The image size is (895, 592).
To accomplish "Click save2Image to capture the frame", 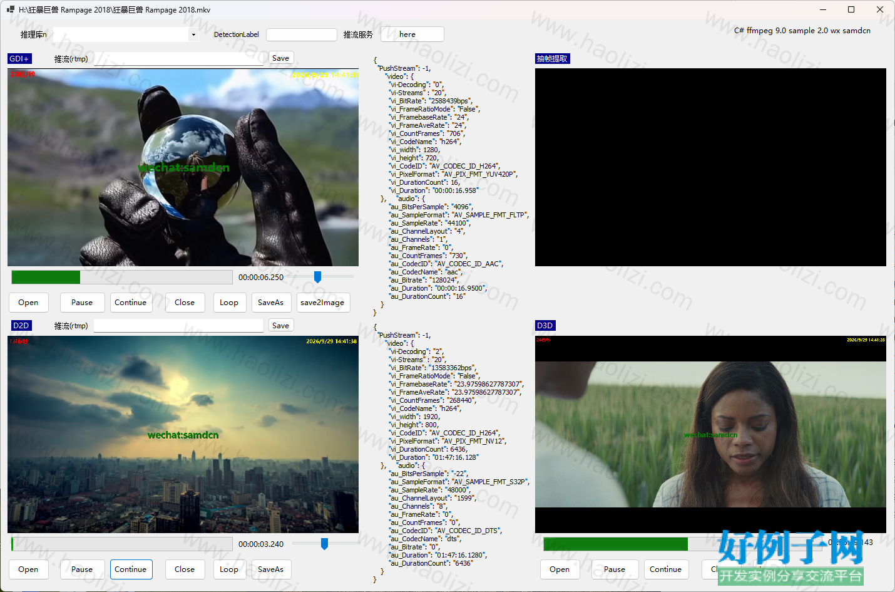I will [x=323, y=303].
